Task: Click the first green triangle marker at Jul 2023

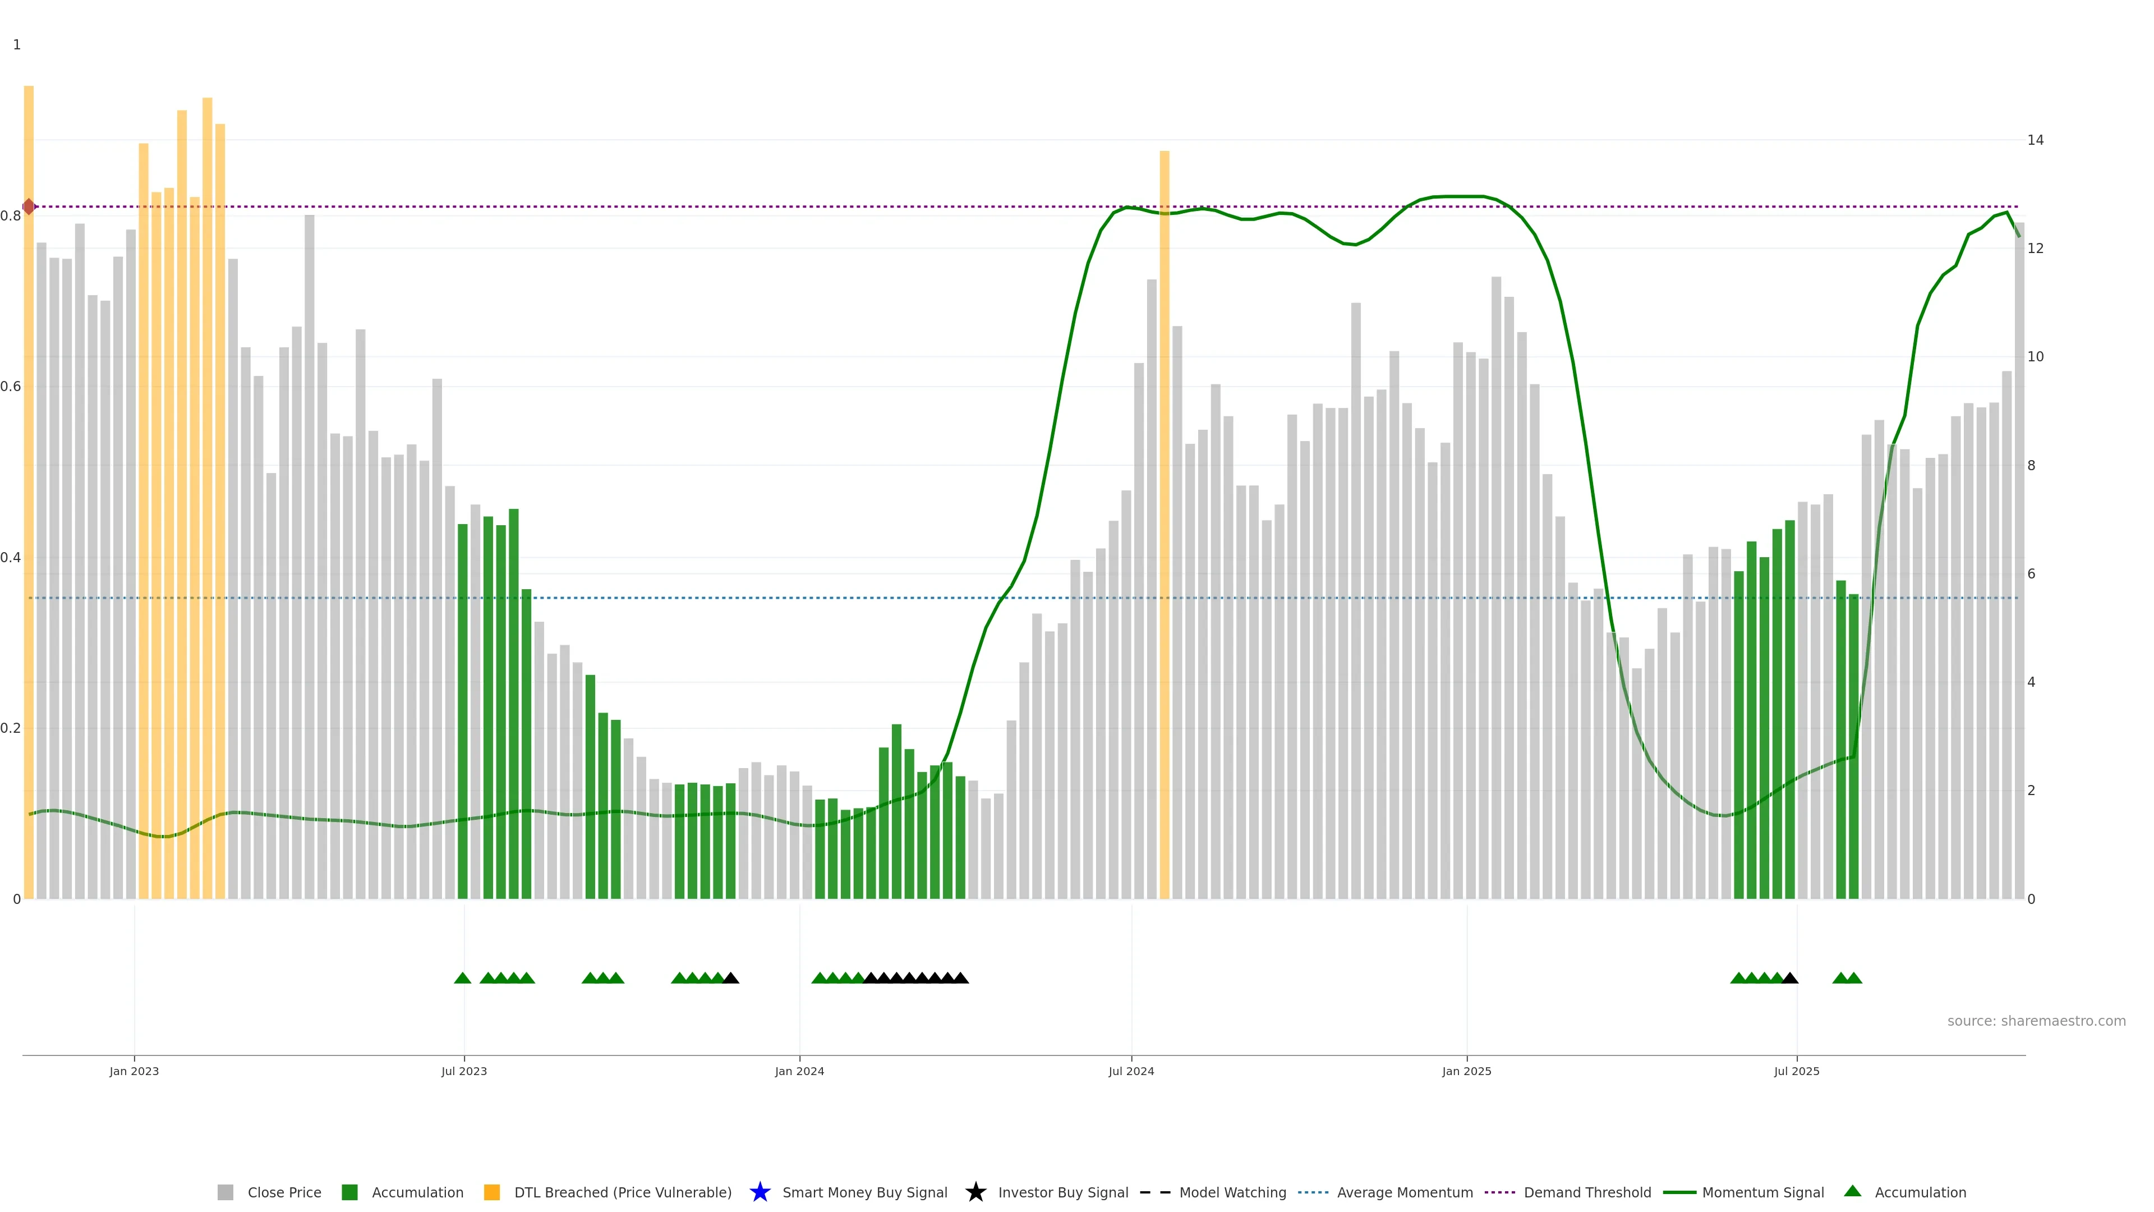Action: (462, 978)
